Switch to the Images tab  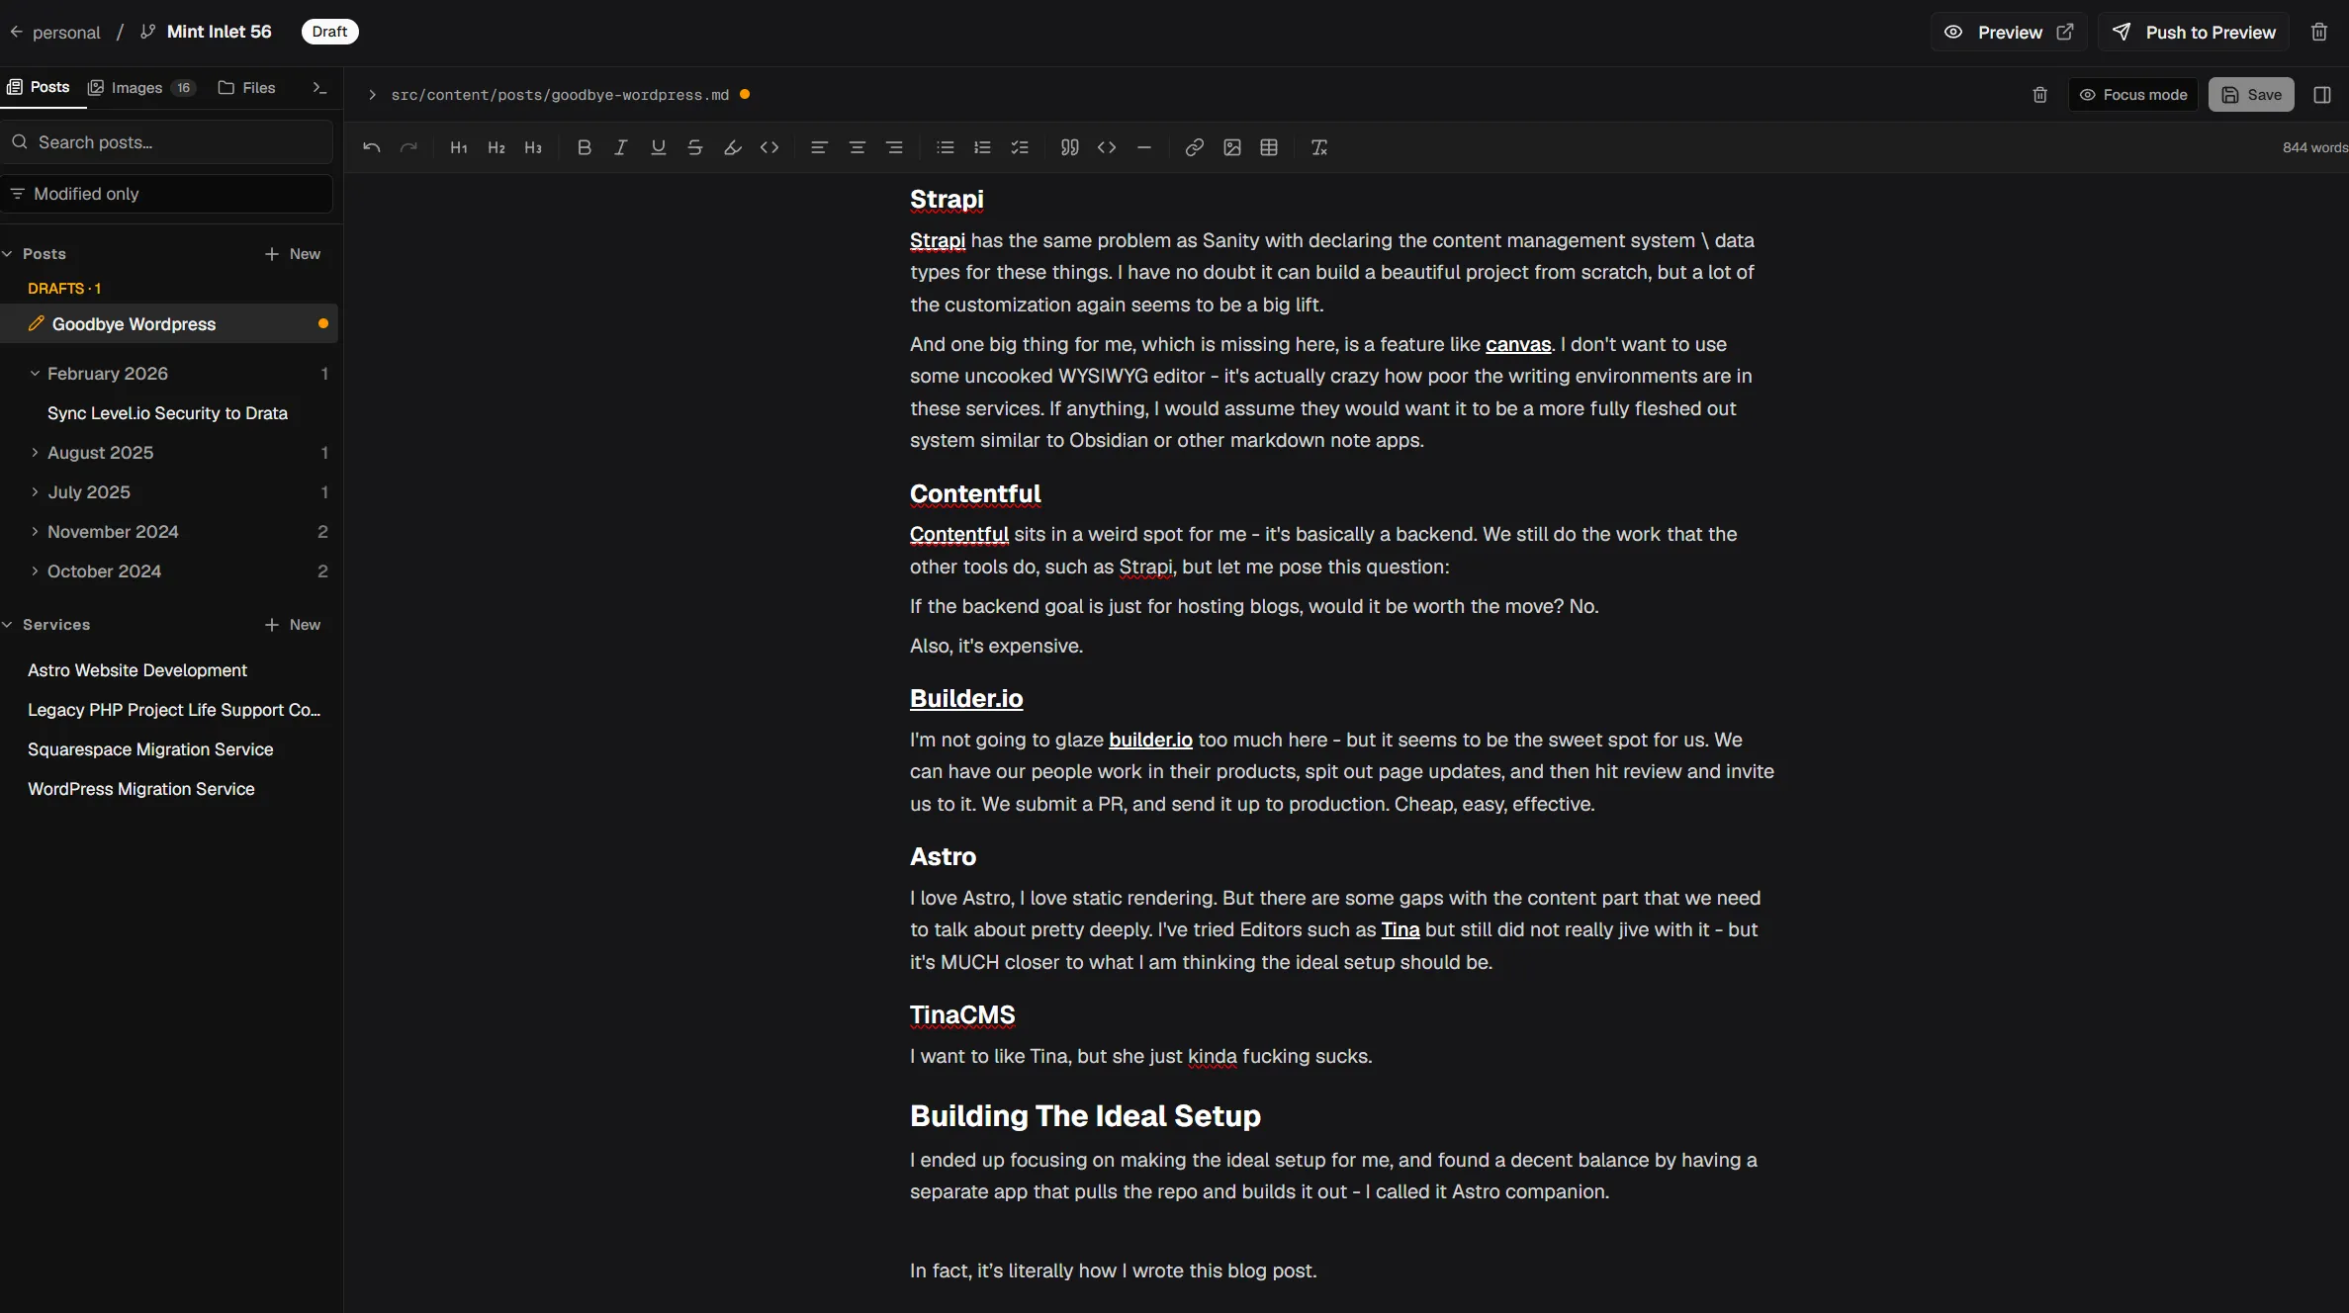[141, 88]
